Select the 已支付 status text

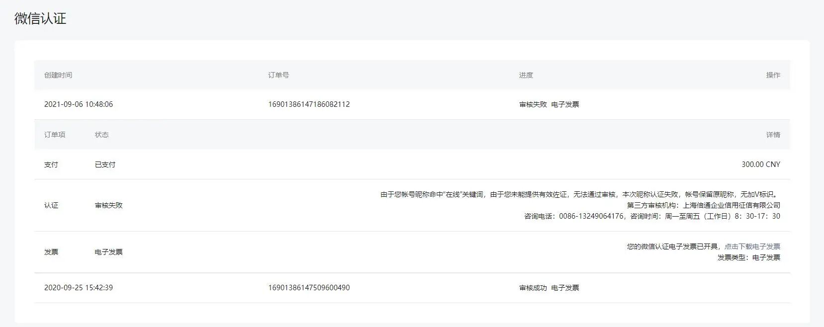(105, 164)
